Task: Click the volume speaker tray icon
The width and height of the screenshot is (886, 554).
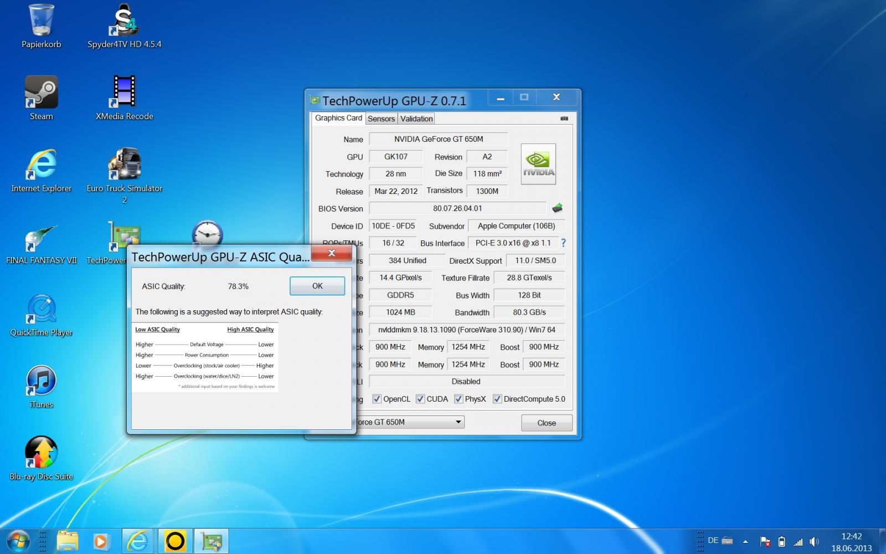Action: point(813,542)
